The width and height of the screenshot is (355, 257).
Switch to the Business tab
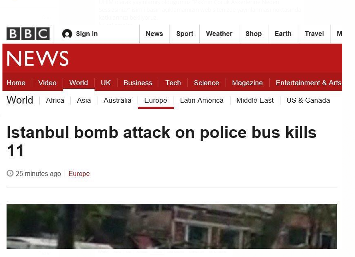[138, 83]
